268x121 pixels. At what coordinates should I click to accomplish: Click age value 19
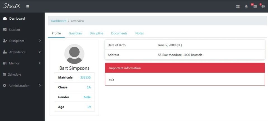coord(89,107)
